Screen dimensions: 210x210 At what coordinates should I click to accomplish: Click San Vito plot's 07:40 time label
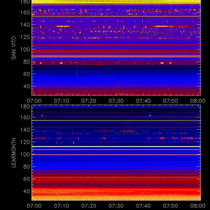[143, 101]
